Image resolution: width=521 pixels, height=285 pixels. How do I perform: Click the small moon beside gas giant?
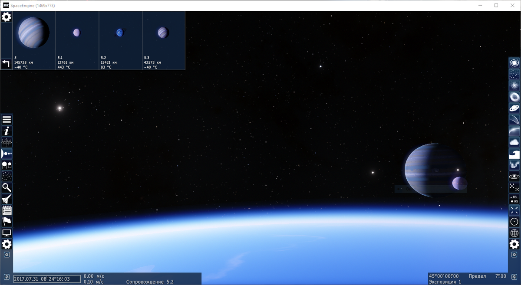pyautogui.click(x=459, y=183)
